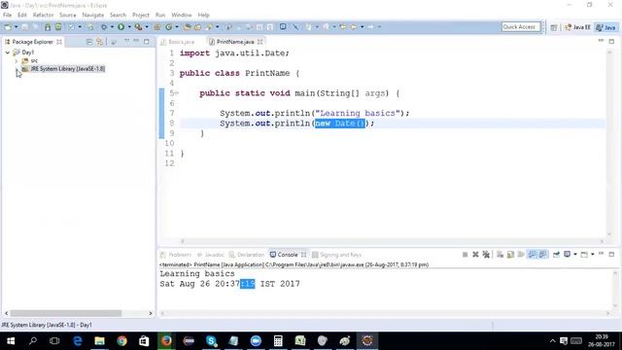Click Remove Launch icon in Console toolbar
Screen dimensions: 622x350
tap(475, 255)
